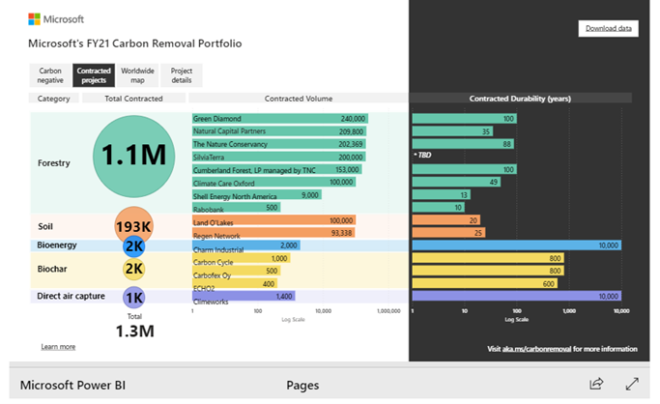
Task: Click The Nature Conservancy volume bar
Action: (279, 144)
